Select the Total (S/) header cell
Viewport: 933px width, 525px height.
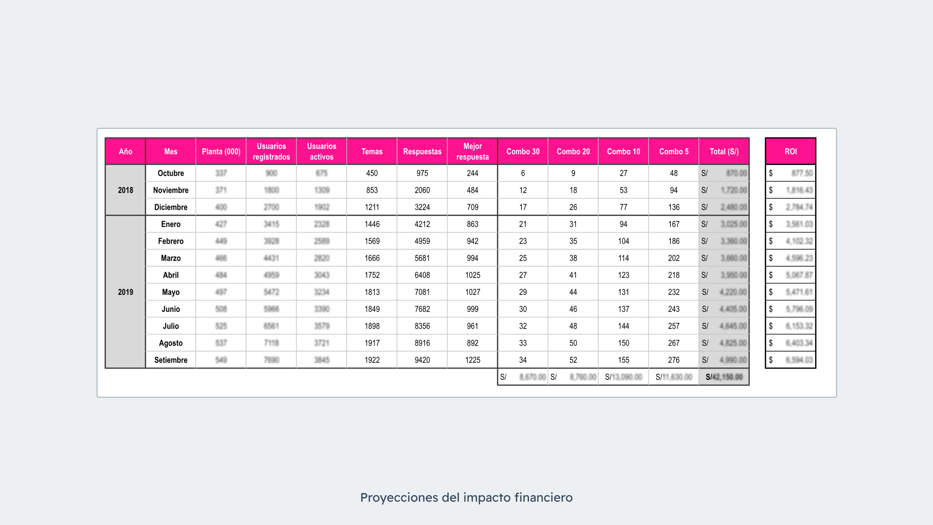point(723,151)
